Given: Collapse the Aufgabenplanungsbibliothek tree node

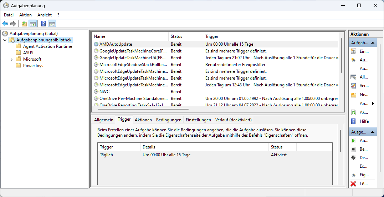Looking at the screenshot, I should [x=5, y=40].
